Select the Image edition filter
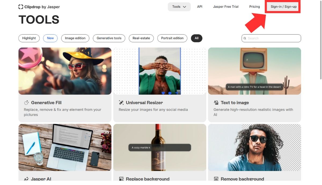Screen dimensions: 322x185 click(x=75, y=38)
